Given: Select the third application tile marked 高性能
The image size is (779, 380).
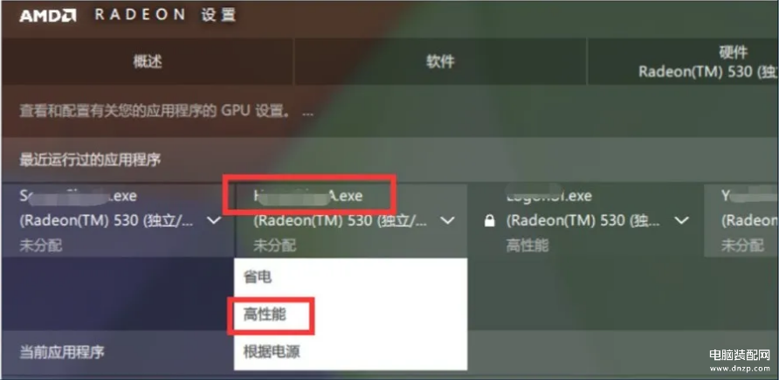Looking at the screenshot, I should [585, 220].
